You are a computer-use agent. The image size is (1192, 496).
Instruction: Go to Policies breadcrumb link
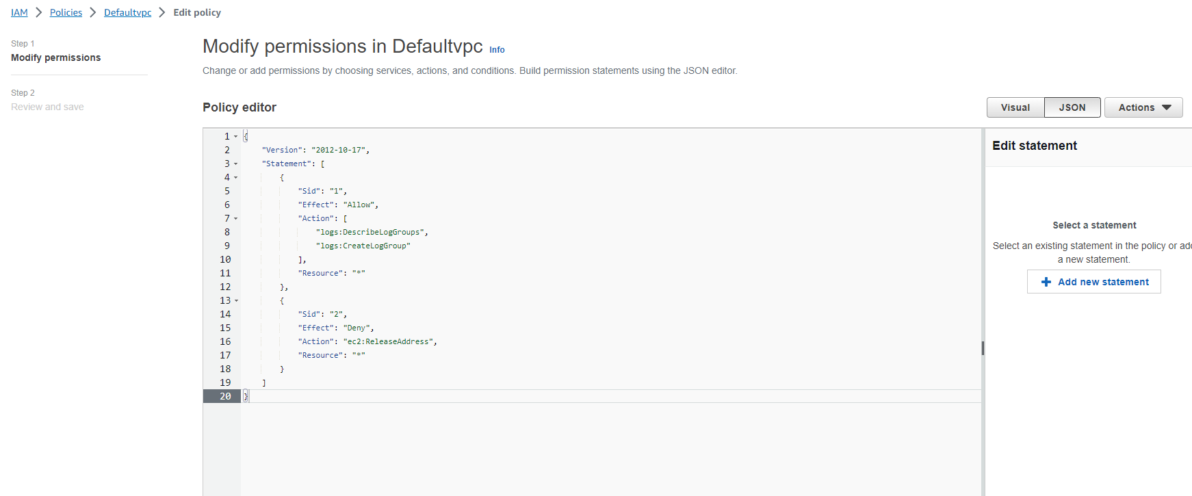[66, 12]
